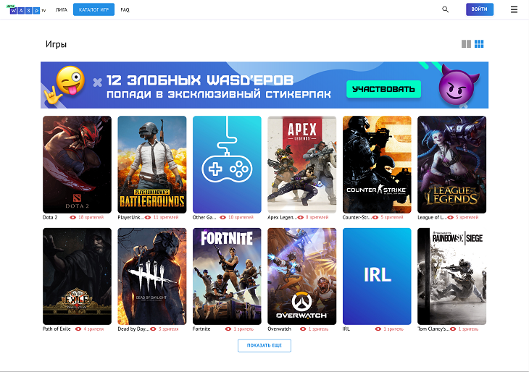Click eye viewers icon under Apex Legen...
Viewport: 529px width, 372px height.
point(300,217)
